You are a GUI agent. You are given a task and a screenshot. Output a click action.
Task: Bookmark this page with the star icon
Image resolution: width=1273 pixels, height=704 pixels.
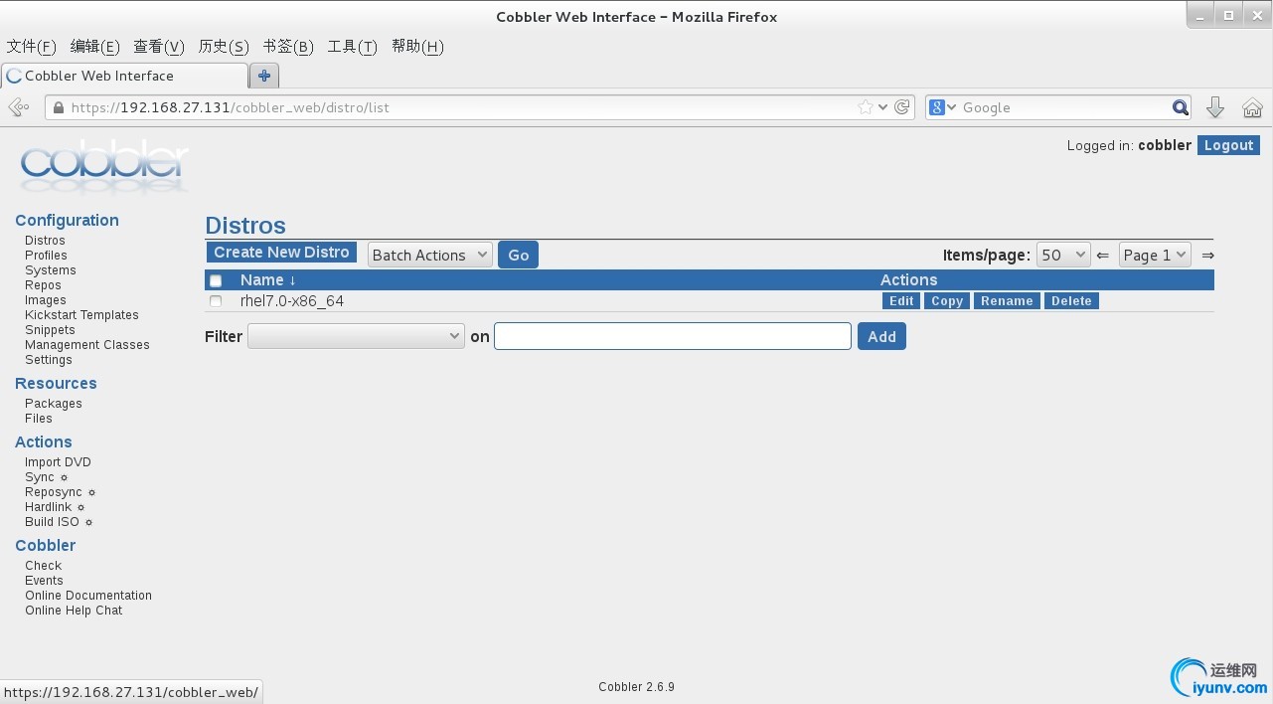[x=866, y=107]
